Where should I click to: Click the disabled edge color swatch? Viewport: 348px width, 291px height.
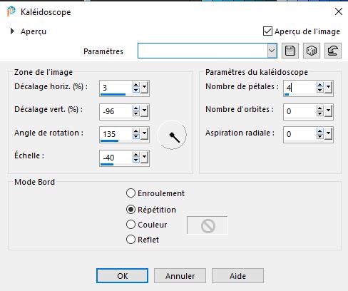pyautogui.click(x=208, y=225)
